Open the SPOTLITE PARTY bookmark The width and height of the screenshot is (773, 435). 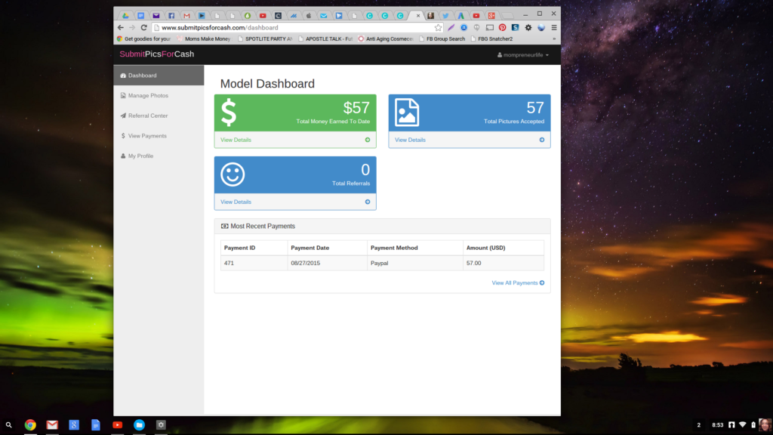[x=265, y=39]
